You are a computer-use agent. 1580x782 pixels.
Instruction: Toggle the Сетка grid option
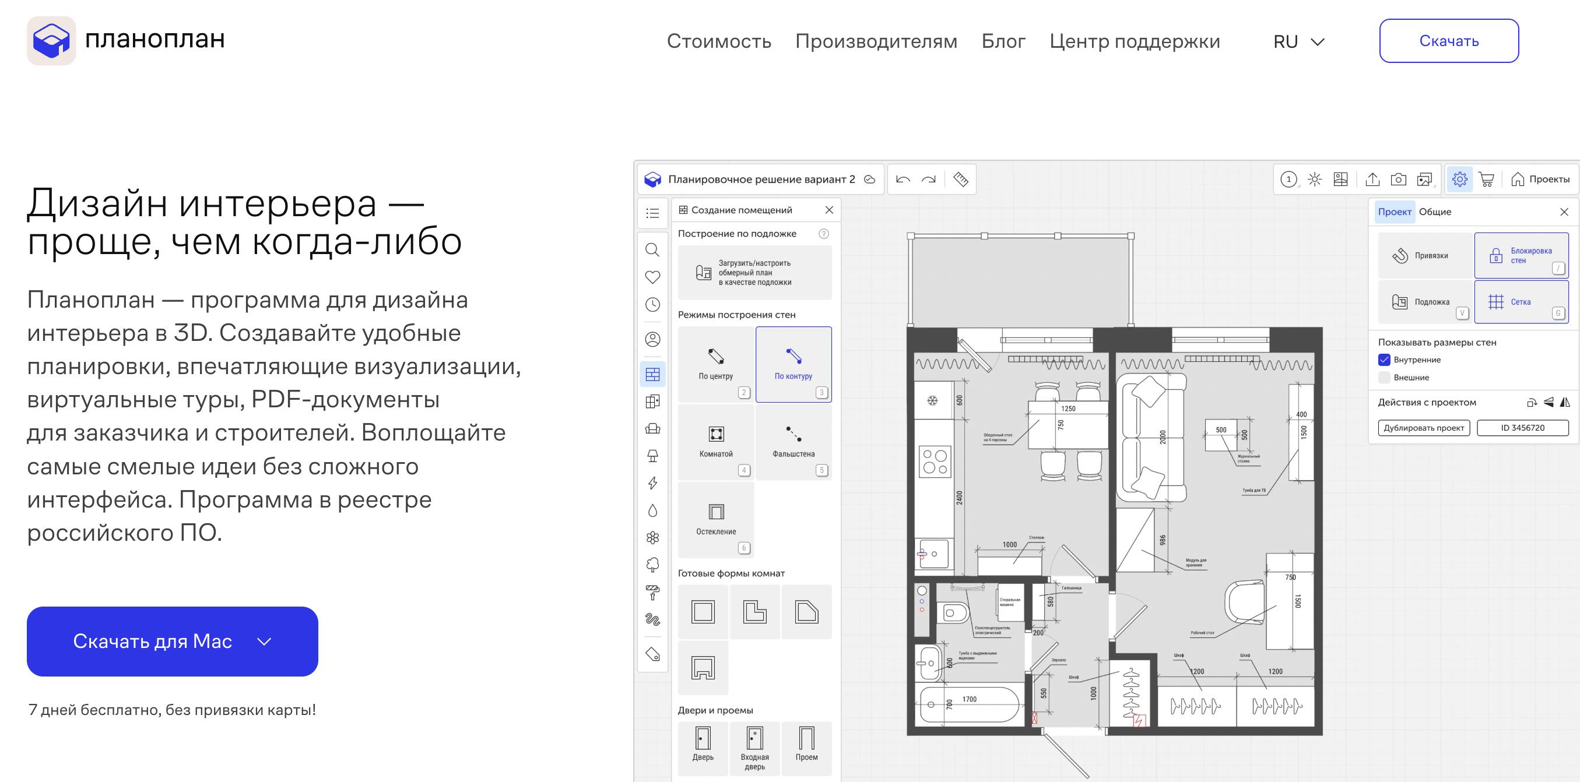[1521, 301]
